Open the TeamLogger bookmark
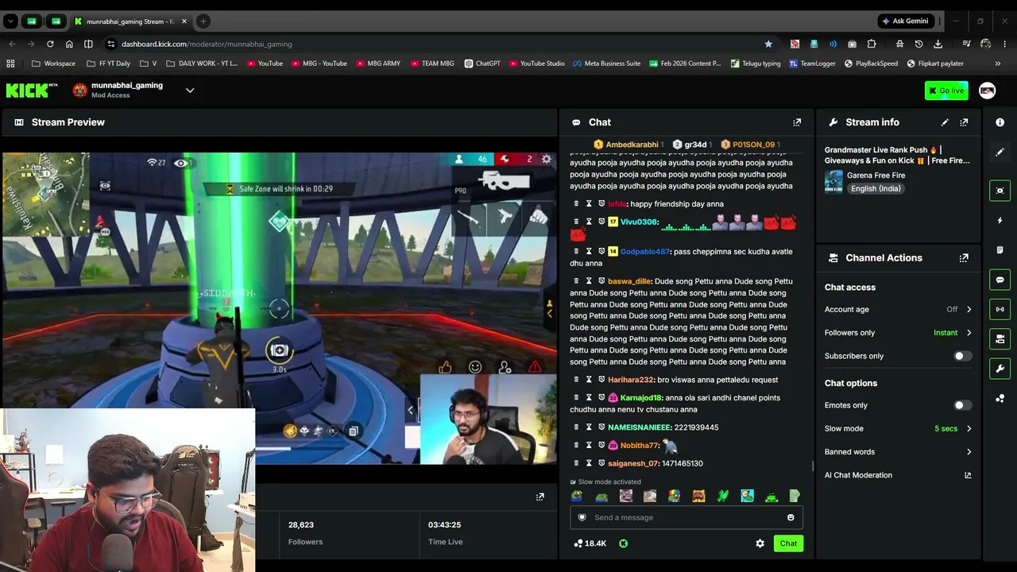Viewport: 1017px width, 572px height. pos(812,64)
